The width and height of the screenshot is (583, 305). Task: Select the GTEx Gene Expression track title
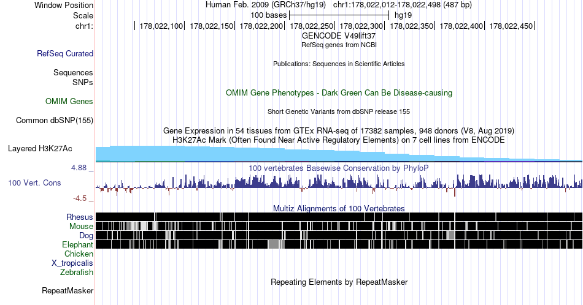(x=339, y=130)
